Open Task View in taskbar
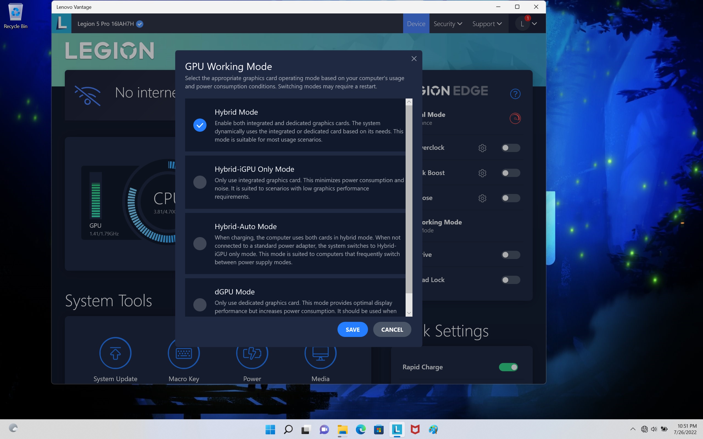Image resolution: width=703 pixels, height=439 pixels. 306,429
